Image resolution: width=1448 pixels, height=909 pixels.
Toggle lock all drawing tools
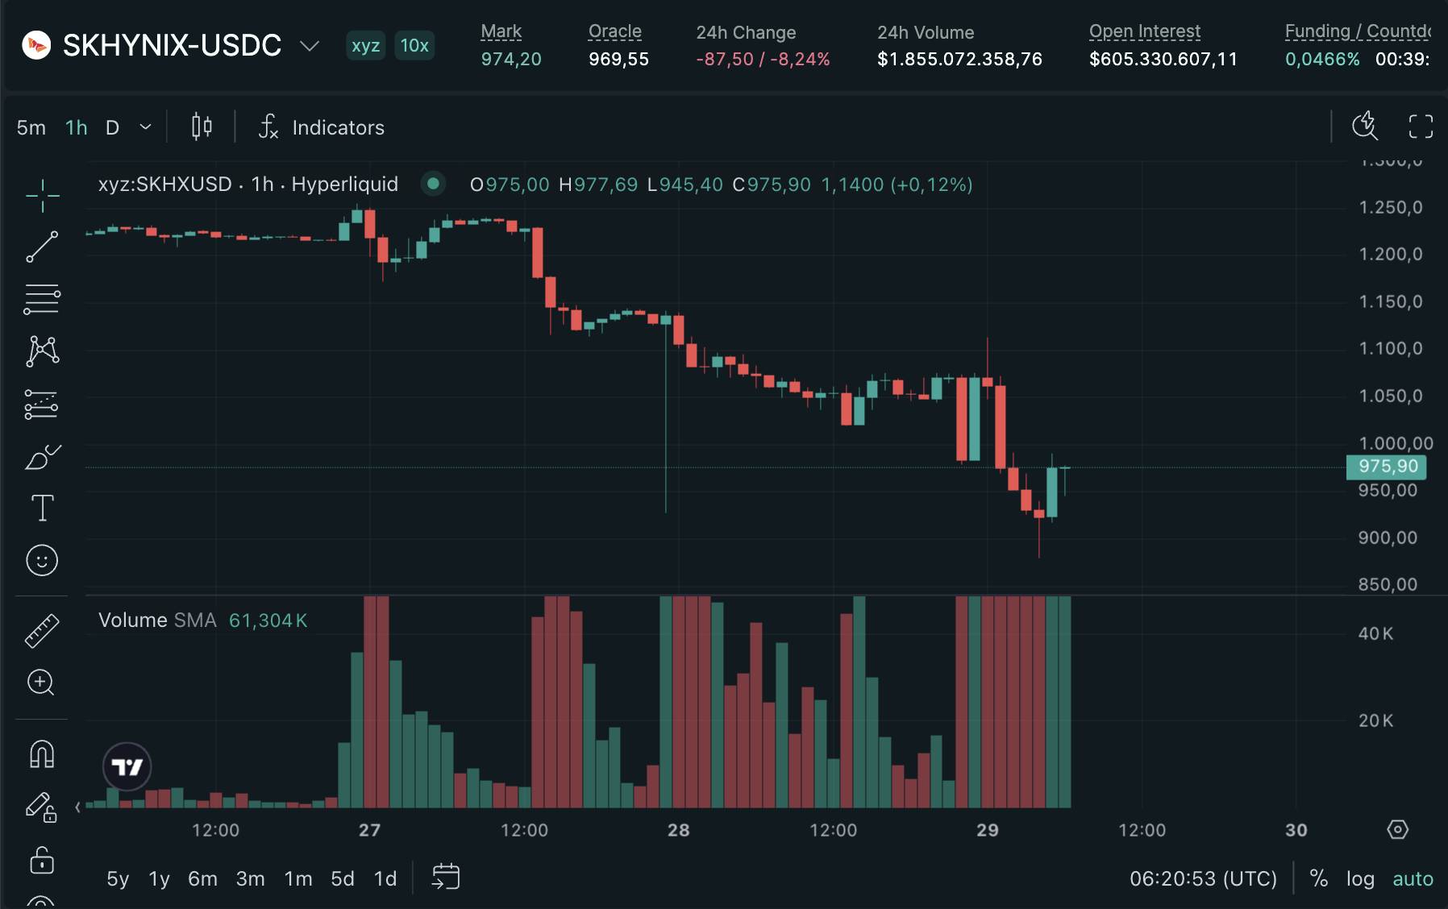pyautogui.click(x=42, y=859)
